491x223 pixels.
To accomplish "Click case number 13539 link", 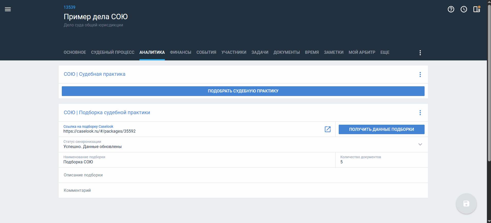I will (69, 7).
